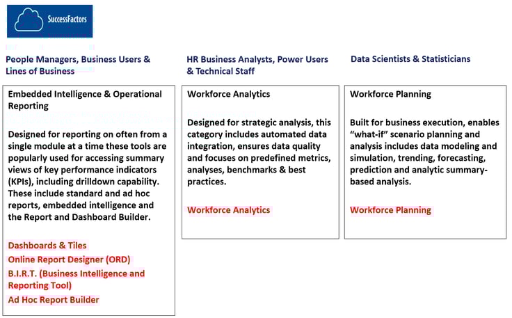Select Data Scientists & Statisticians heading
The width and height of the screenshot is (512, 318).
410,59
